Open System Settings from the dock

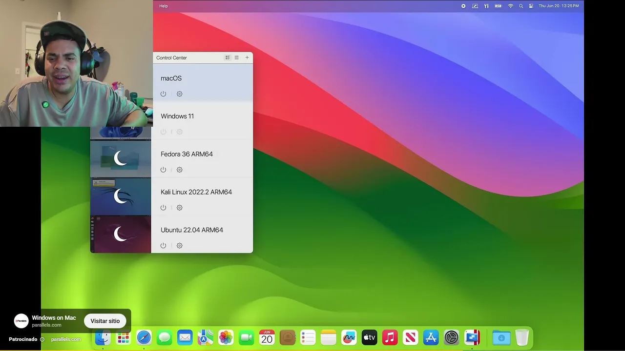[x=451, y=337]
